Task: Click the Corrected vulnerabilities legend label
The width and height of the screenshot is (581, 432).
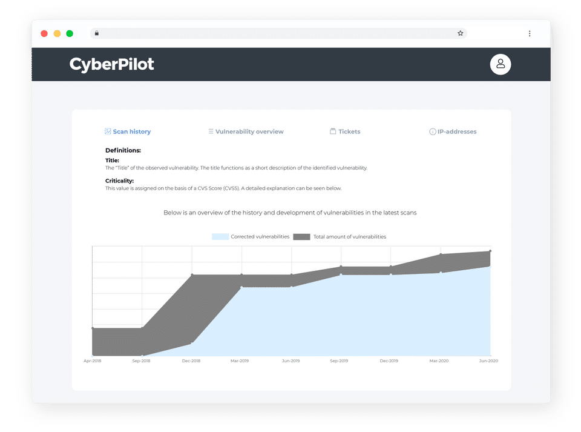Action: pyautogui.click(x=260, y=236)
